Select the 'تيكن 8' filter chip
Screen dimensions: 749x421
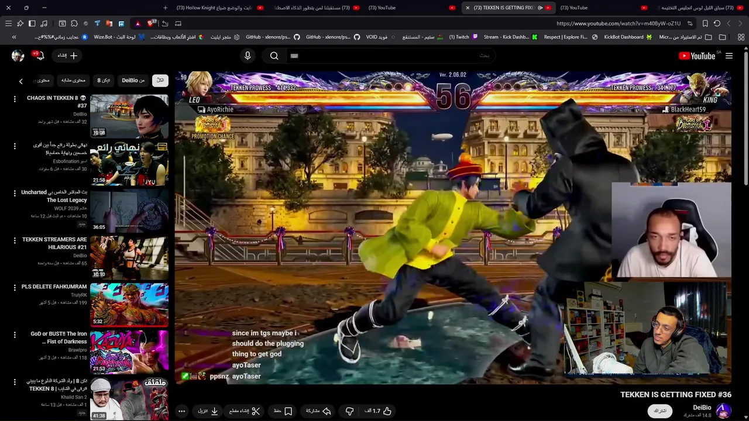[x=104, y=80]
